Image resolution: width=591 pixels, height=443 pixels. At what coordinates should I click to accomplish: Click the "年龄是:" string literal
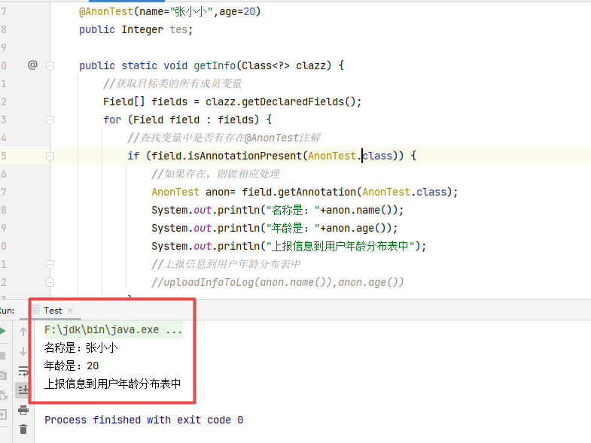(293, 228)
